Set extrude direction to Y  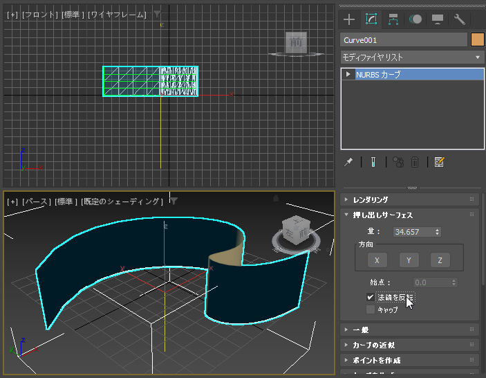(409, 260)
